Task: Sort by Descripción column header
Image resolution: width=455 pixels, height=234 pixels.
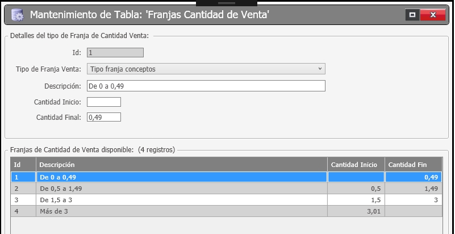Action: pyautogui.click(x=182, y=165)
